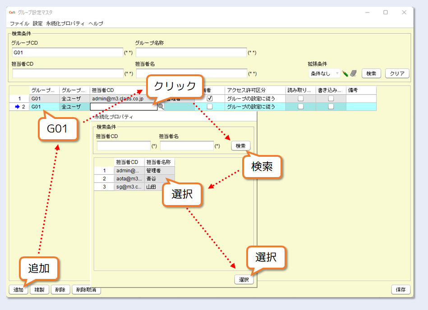Click the magnifier icon in row 2's 担当者CD cell

coord(161,107)
